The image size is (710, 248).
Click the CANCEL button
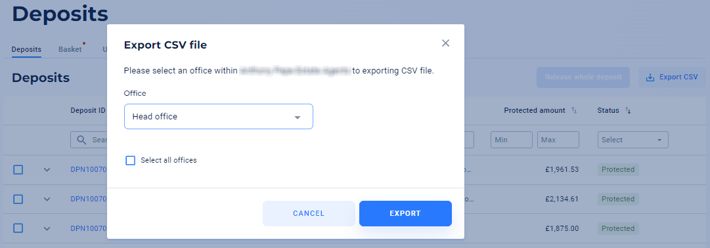click(309, 214)
